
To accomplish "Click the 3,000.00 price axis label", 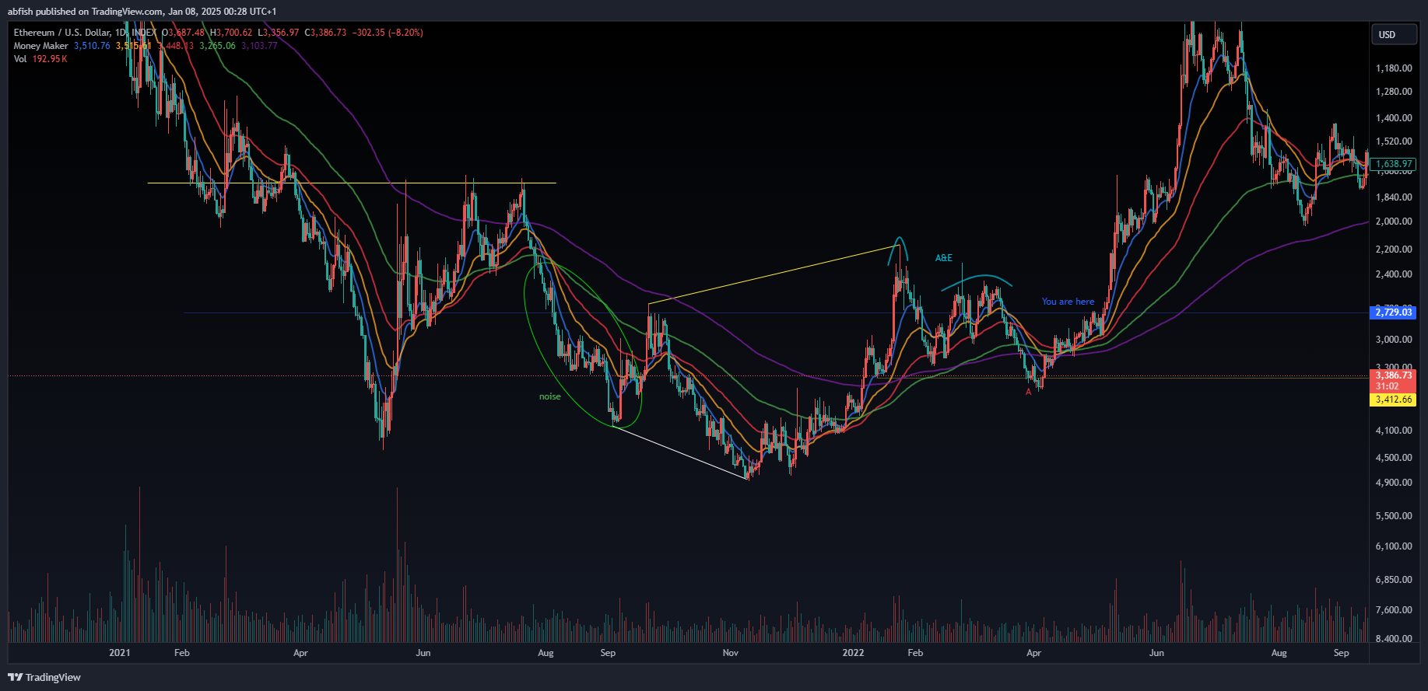I will [x=1394, y=340].
